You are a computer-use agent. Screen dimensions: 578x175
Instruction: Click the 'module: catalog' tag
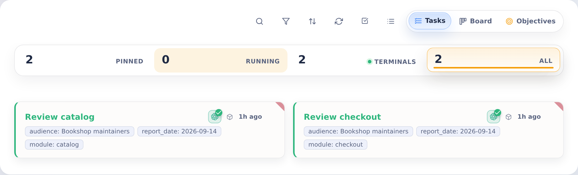pos(54,145)
